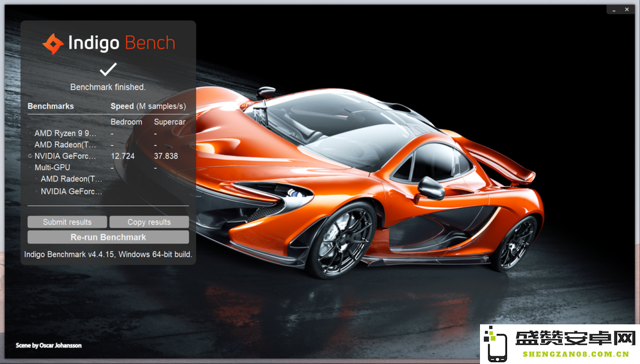Click the Benchmarks heading

[51, 106]
